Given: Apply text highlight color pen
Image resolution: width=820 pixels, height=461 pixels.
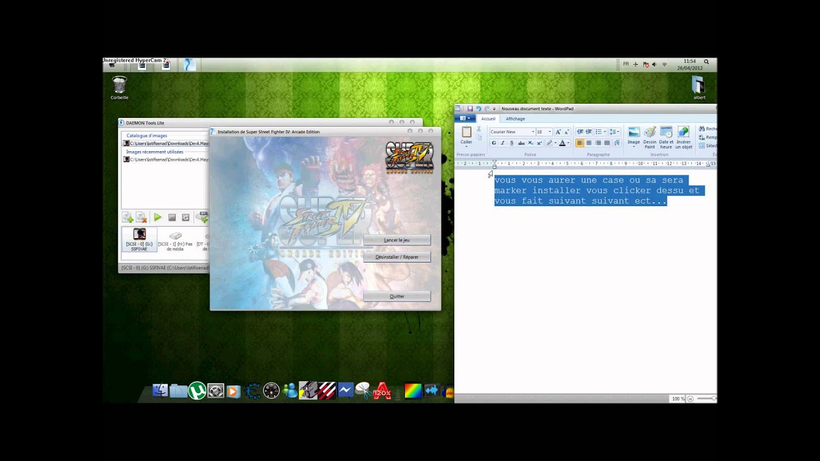Looking at the screenshot, I should click(549, 143).
